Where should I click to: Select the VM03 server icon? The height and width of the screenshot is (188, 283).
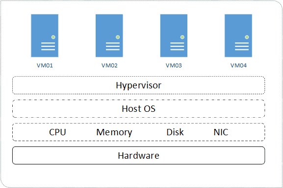pos(174,36)
